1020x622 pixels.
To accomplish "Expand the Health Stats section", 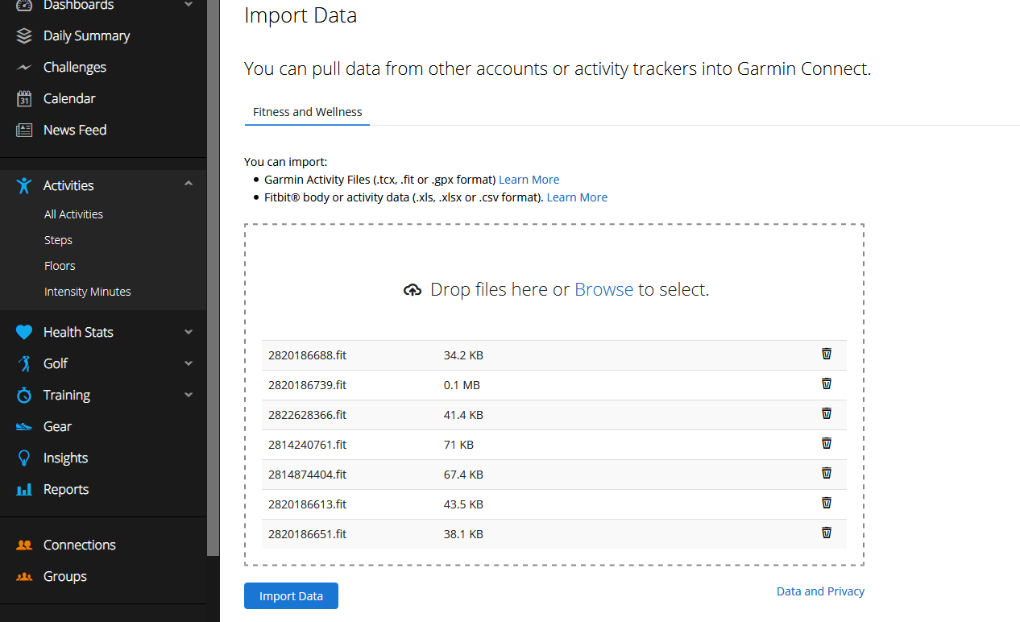I will click(x=188, y=331).
